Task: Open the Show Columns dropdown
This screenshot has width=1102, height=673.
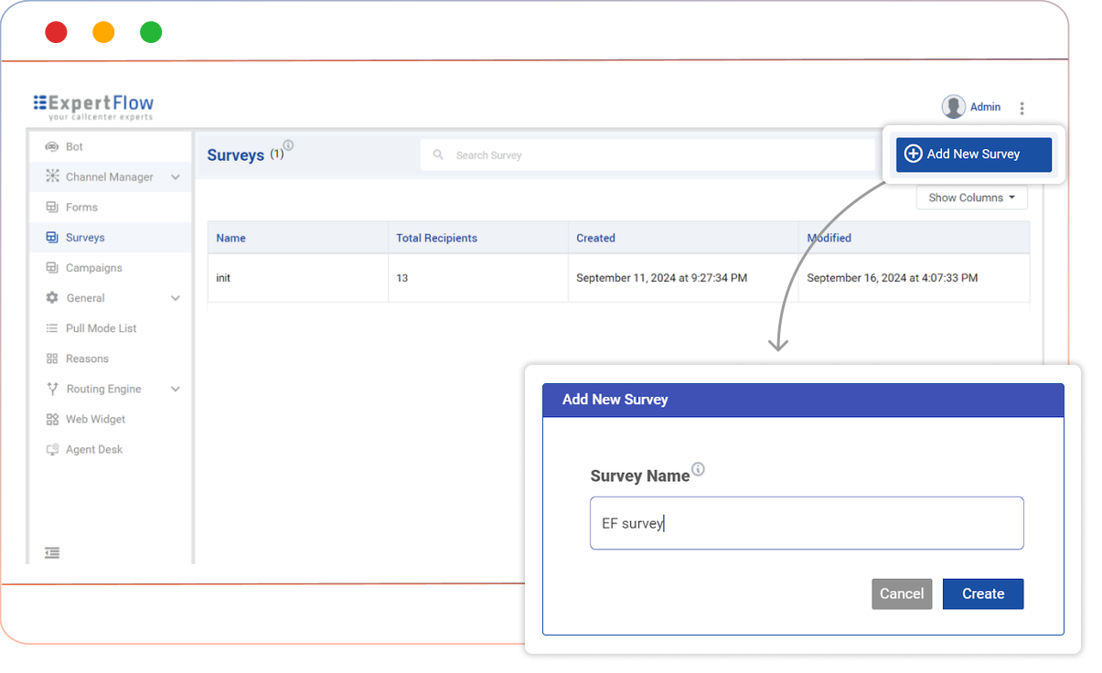Action: click(x=971, y=198)
